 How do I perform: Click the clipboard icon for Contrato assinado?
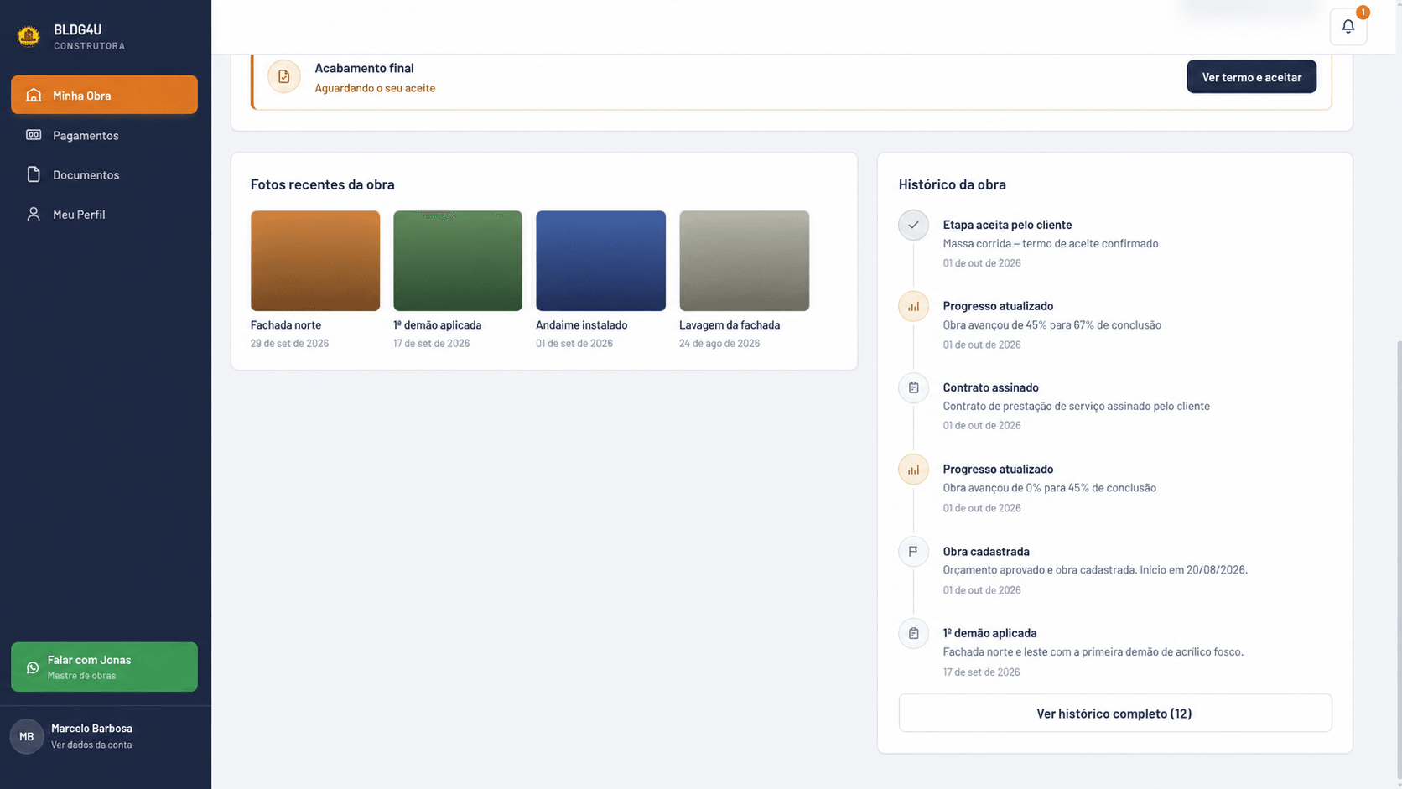(913, 387)
